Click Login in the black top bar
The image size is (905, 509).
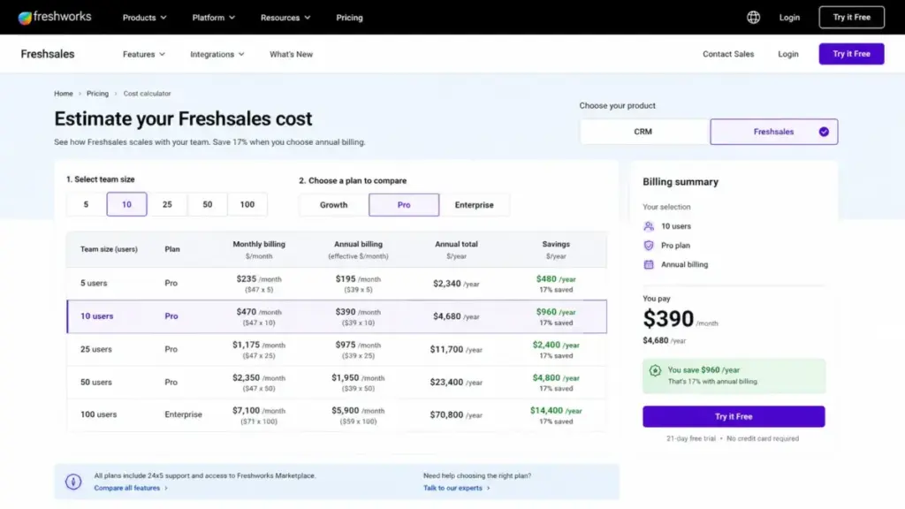(789, 18)
